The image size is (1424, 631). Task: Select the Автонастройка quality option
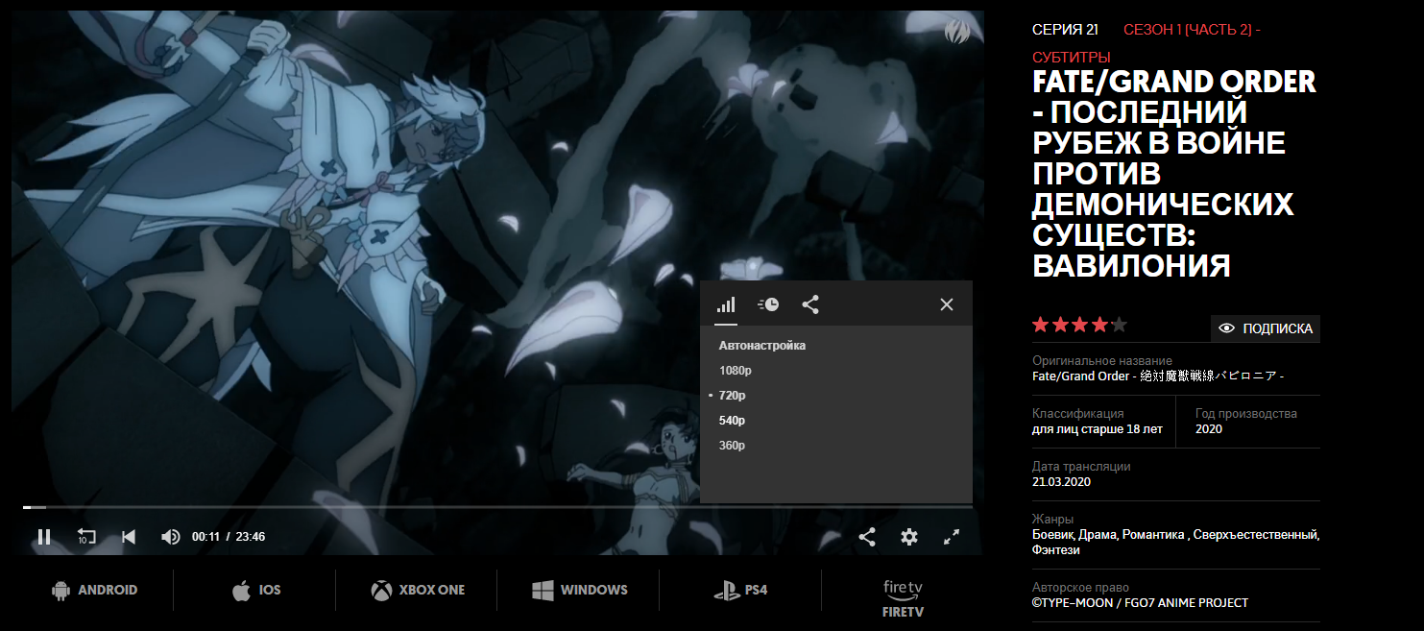pos(762,346)
